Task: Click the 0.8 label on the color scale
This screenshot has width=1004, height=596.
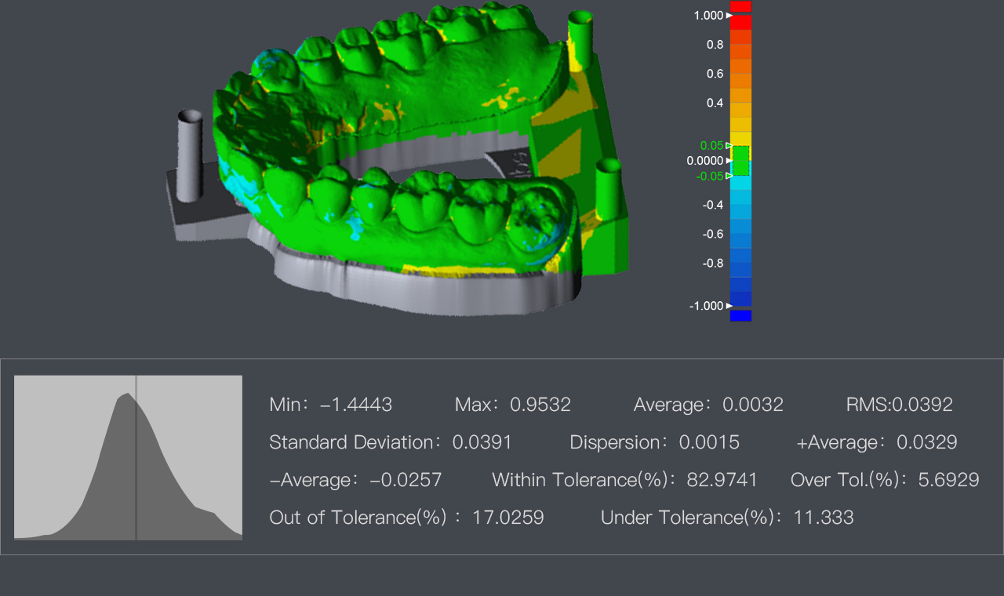Action: [x=715, y=45]
